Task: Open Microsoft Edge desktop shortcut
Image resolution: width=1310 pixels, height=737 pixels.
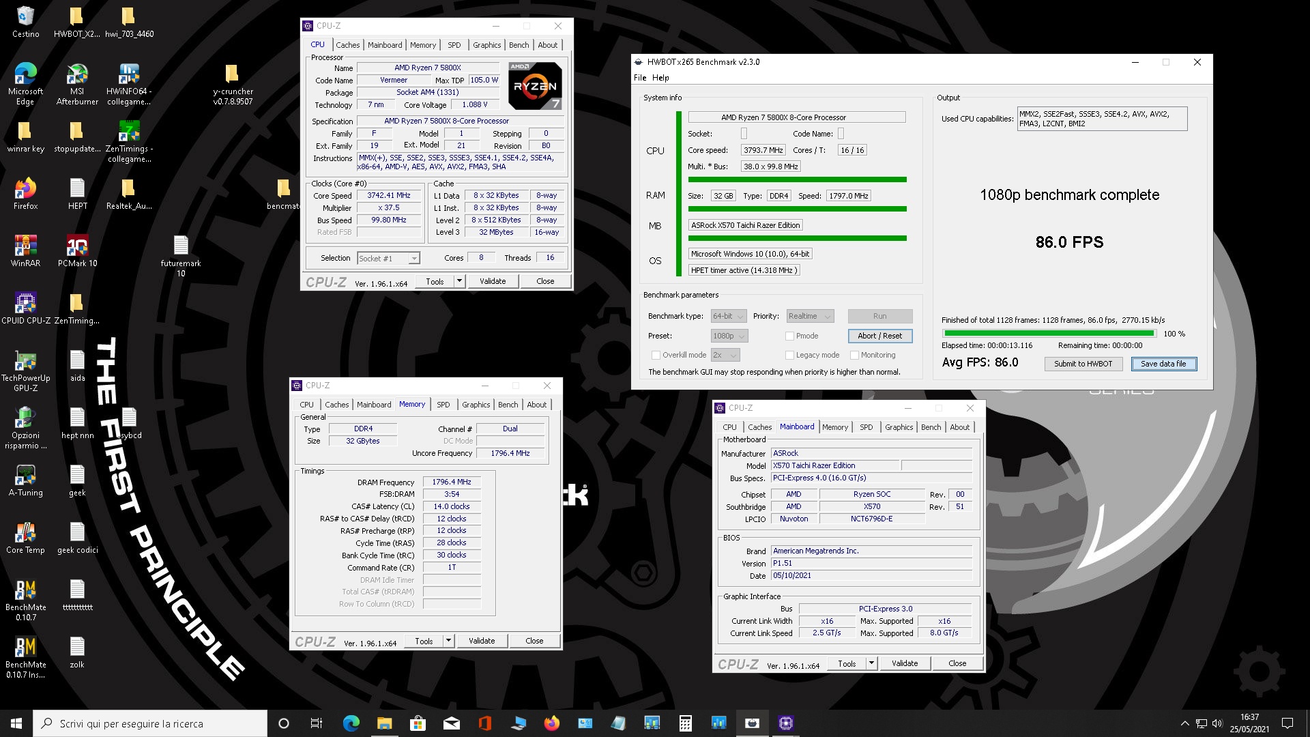Action: pos(25,84)
